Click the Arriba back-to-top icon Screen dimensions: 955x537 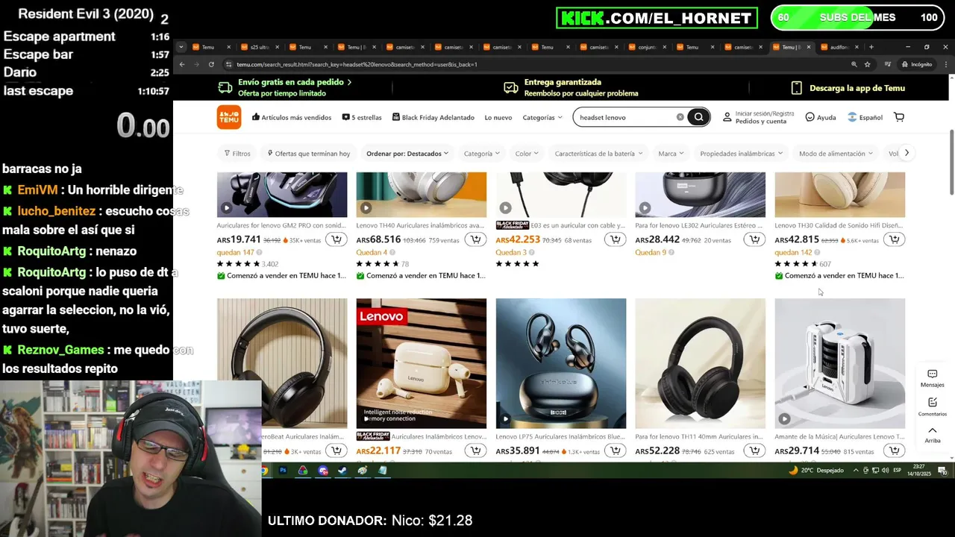933,435
